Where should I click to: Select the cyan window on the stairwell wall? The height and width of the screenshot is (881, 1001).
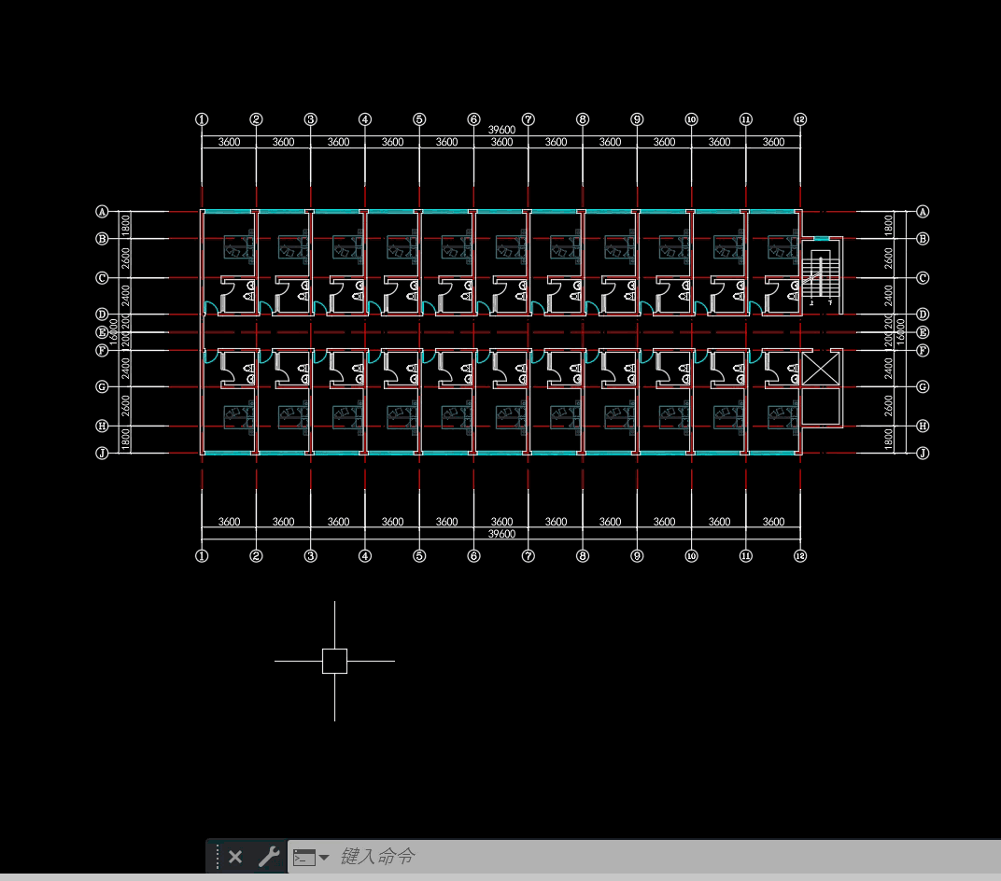click(822, 240)
